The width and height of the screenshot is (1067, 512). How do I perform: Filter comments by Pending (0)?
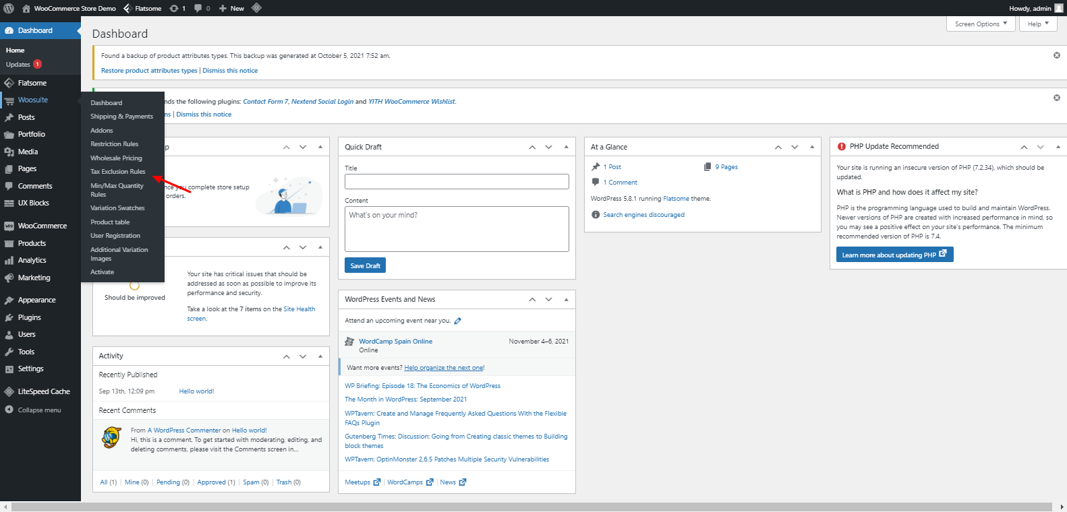coord(173,482)
